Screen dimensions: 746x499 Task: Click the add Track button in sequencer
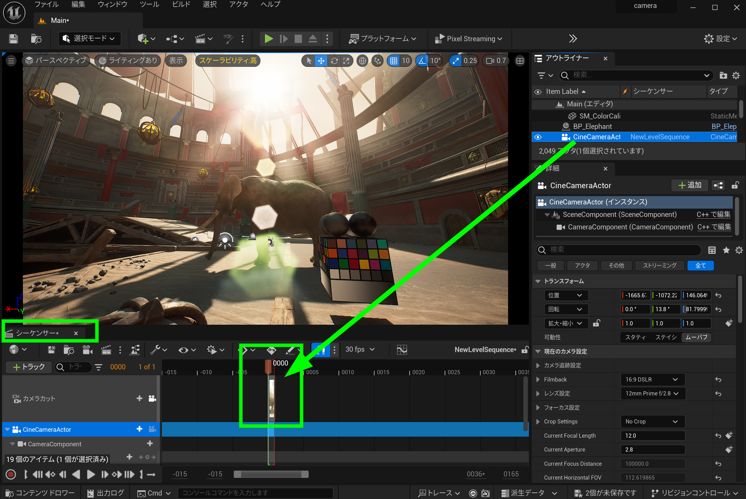pos(28,367)
